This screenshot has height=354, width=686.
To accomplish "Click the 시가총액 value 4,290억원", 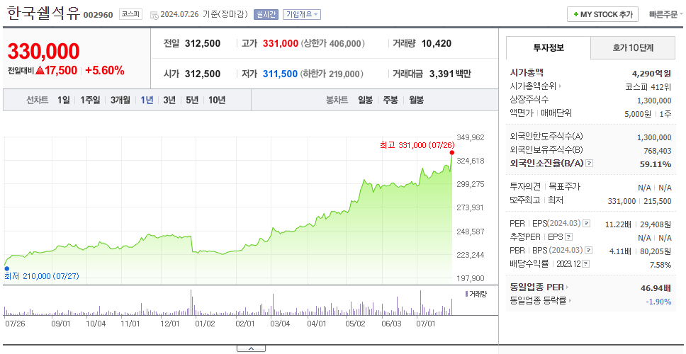I will coord(651,74).
